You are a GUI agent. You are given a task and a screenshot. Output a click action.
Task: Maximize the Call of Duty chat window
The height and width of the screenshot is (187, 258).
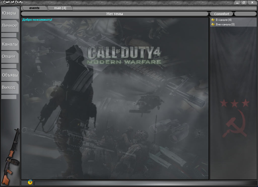coord(244,3)
